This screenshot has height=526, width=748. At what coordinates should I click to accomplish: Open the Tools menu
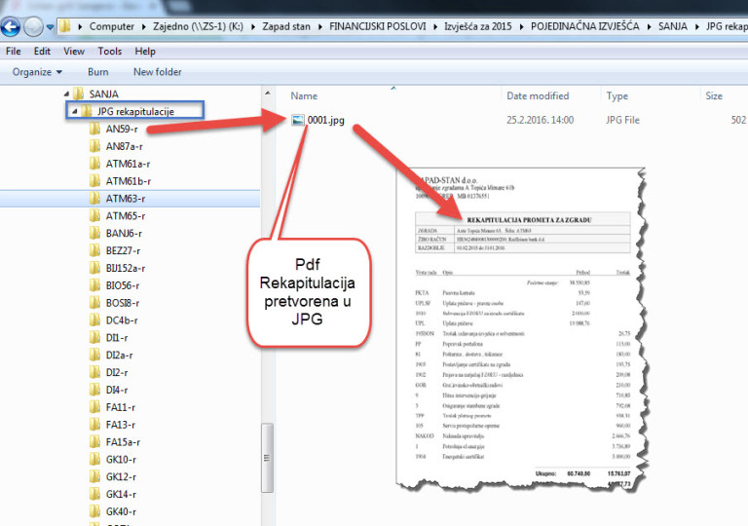[109, 51]
